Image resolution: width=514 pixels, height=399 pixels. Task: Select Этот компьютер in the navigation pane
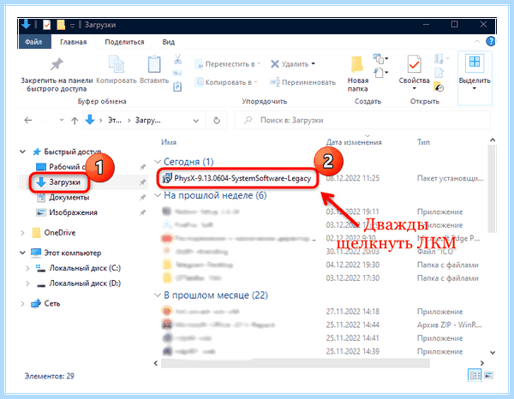click(66, 253)
